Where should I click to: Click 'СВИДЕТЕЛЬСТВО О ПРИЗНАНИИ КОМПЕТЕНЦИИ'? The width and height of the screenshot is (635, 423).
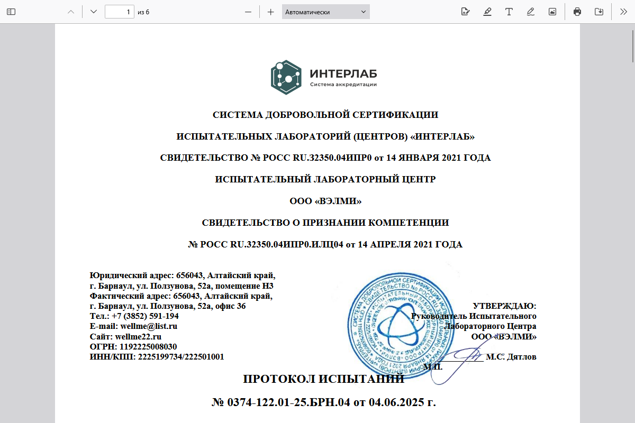pyautogui.click(x=325, y=223)
